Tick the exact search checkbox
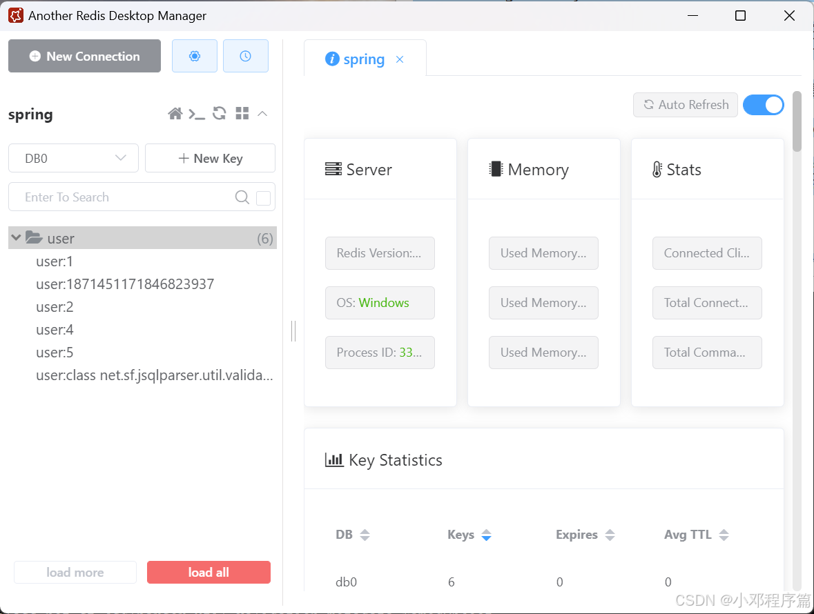Image resolution: width=814 pixels, height=614 pixels. [x=263, y=198]
